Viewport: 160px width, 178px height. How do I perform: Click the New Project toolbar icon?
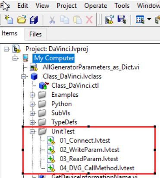[9, 19]
